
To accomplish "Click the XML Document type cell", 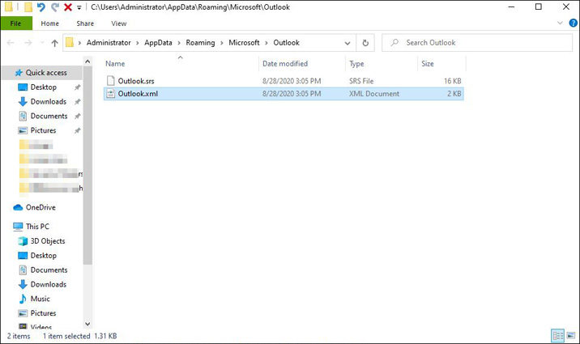I will point(374,94).
